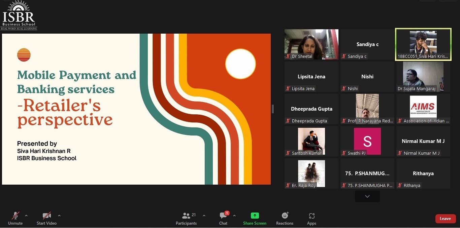Screen dimensions: 460x228
Task: Select the AIMS association participant tile
Action: coord(423,109)
